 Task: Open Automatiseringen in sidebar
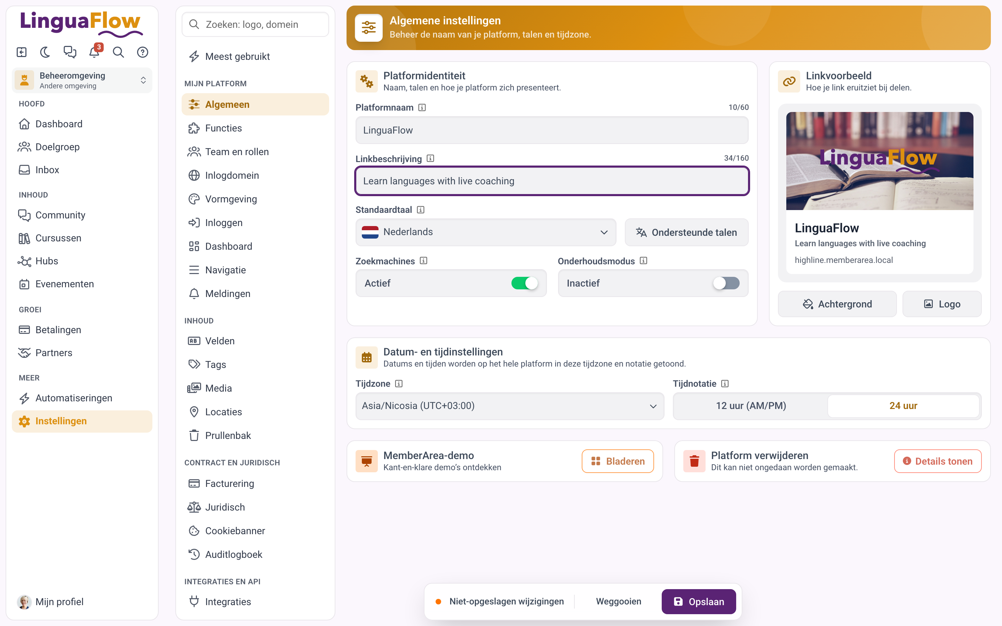[x=82, y=398]
